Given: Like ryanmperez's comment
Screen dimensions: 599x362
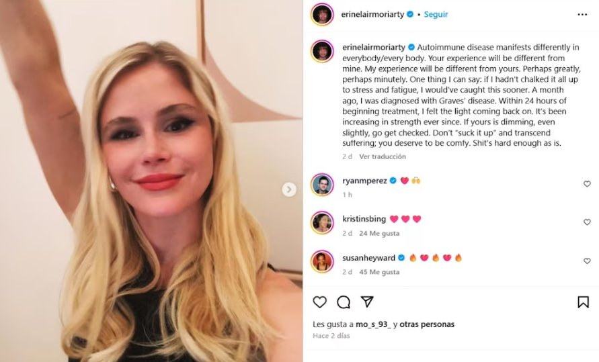Looking at the screenshot, I should pyautogui.click(x=587, y=184).
